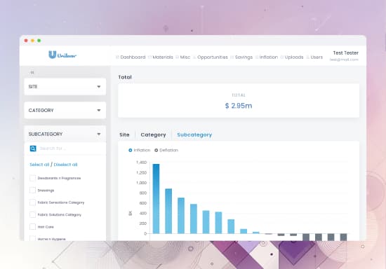Check the Deodorants n Fragrances checkbox
Viewport: 386px width, 269px height.
click(32, 178)
